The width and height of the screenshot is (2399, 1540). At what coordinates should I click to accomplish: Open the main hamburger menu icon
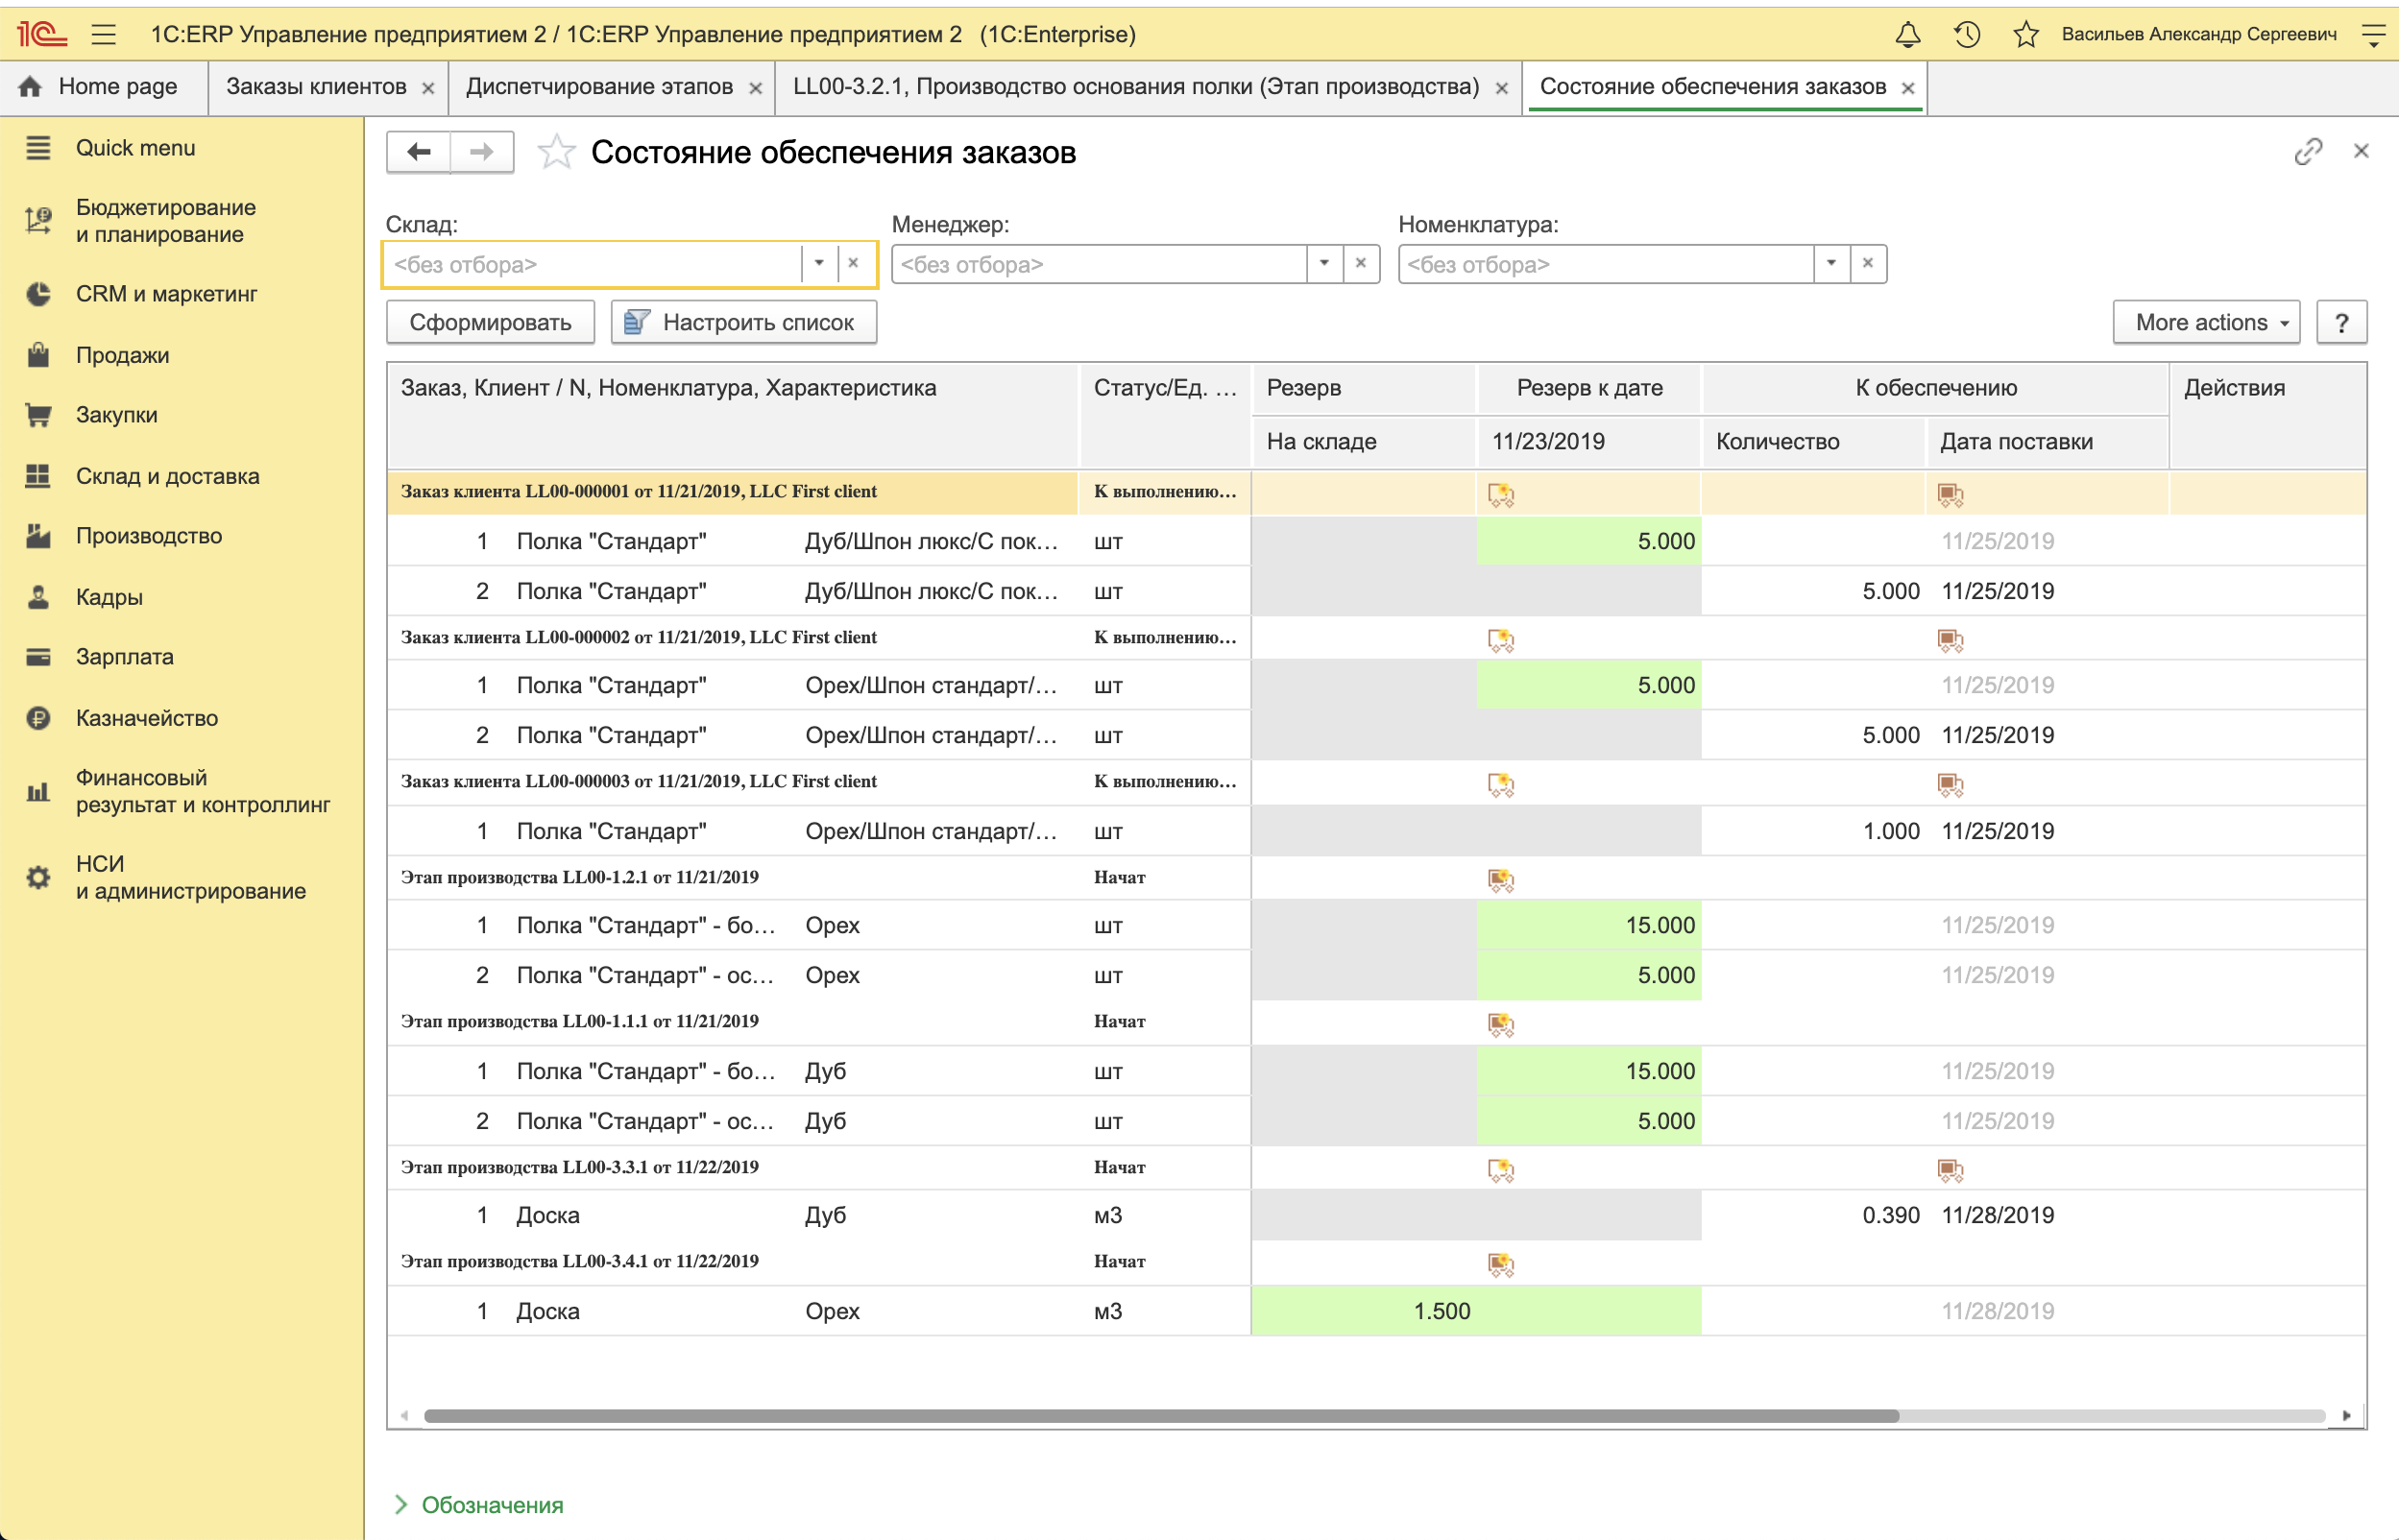(104, 35)
